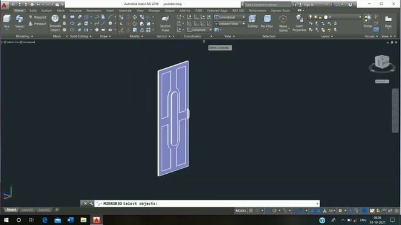The height and width of the screenshot is (225, 401).
Task: Open Mail app from the taskbar
Action: [58, 220]
